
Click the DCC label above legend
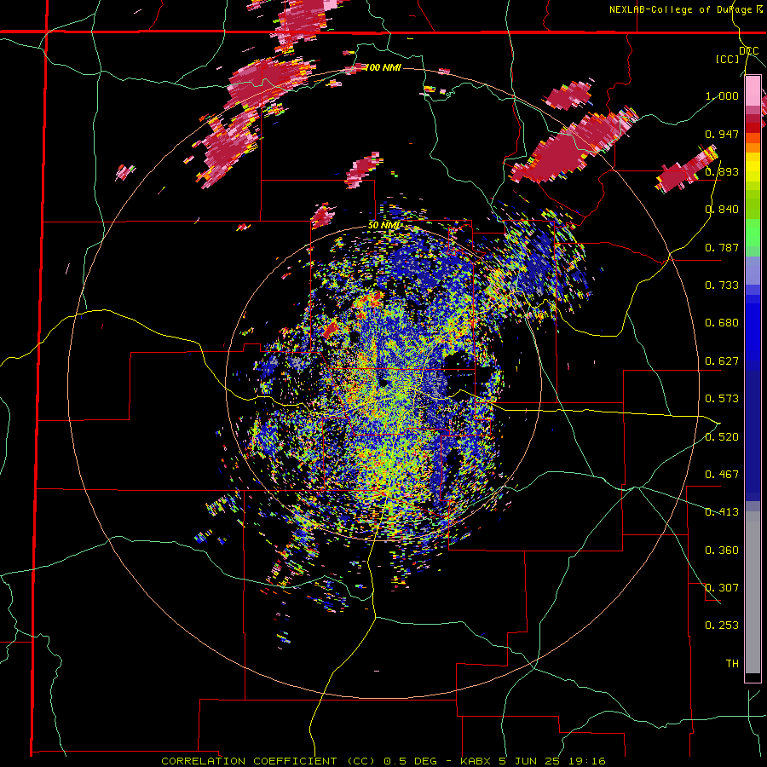[x=748, y=51]
